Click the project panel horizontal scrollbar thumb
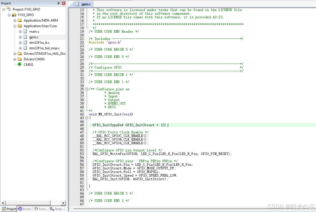The height and width of the screenshot is (212, 316). point(28,203)
